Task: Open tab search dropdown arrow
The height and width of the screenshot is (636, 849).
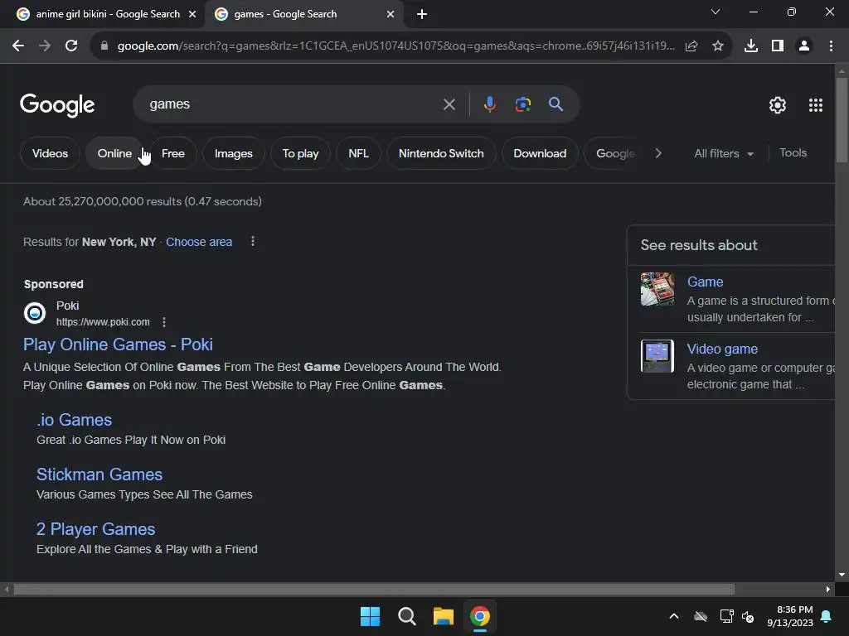Action: tap(716, 12)
